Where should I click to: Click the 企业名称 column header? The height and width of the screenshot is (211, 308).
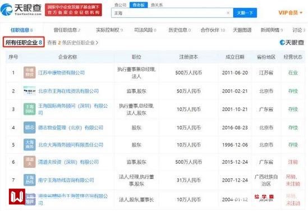click(x=67, y=57)
